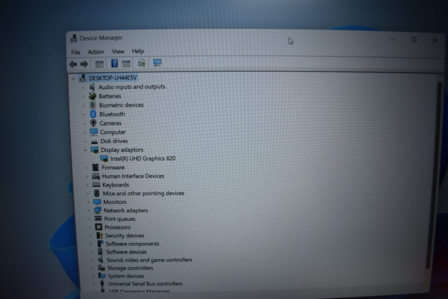Screen dimensions: 448x299
Task: Click the Update device driver toolbar icon
Action: [142, 63]
